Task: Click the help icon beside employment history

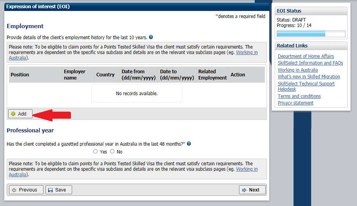Action: [x=151, y=38]
